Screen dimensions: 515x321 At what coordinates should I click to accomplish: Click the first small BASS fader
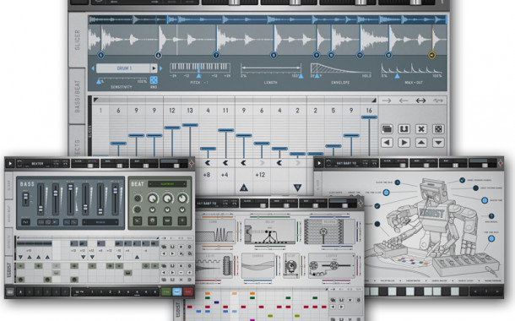point(25,199)
